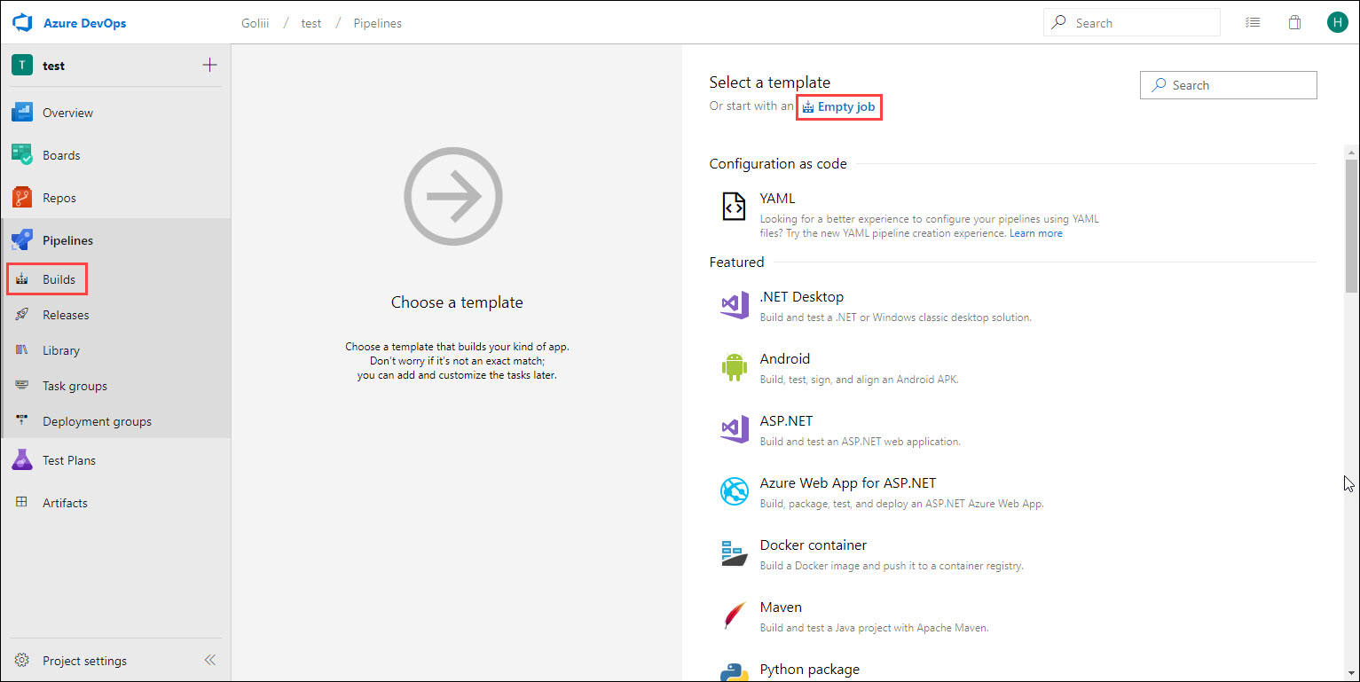Viewport: 1360px width, 682px height.
Task: Click the Project settings gear icon
Action: 22,661
